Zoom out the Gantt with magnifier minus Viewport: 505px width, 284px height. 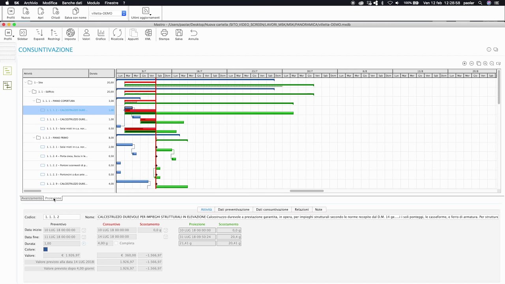(x=492, y=64)
